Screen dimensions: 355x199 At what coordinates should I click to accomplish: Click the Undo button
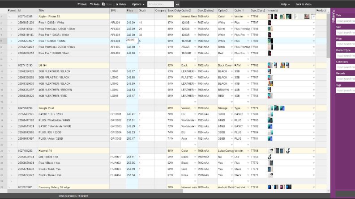click(82, 4)
